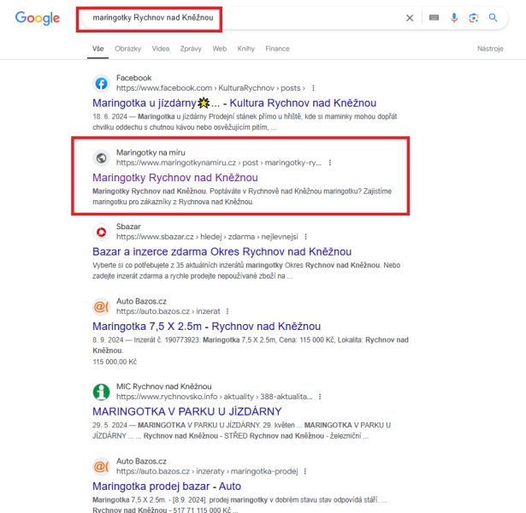Switch to the Videa tab
This screenshot has width=526, height=513.
pyautogui.click(x=160, y=49)
